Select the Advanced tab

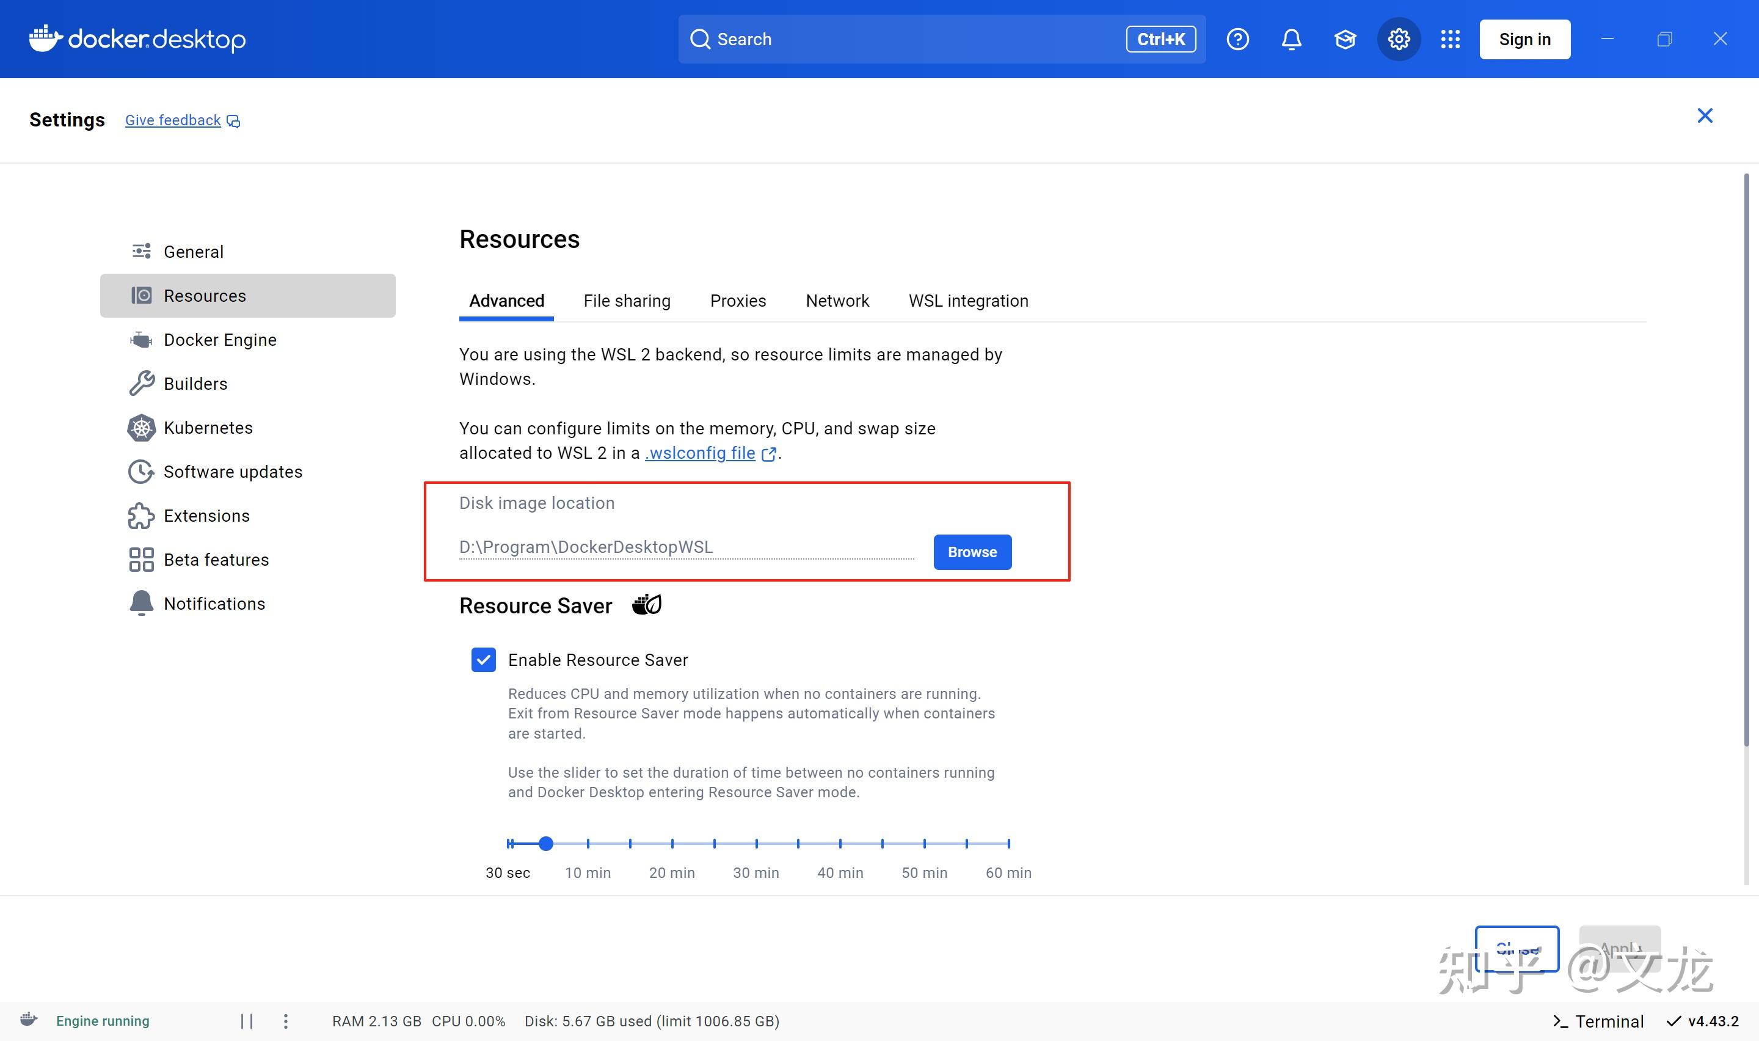[x=506, y=301]
